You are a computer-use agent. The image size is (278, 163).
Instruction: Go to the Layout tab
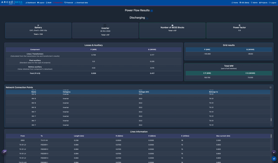point(41,2)
